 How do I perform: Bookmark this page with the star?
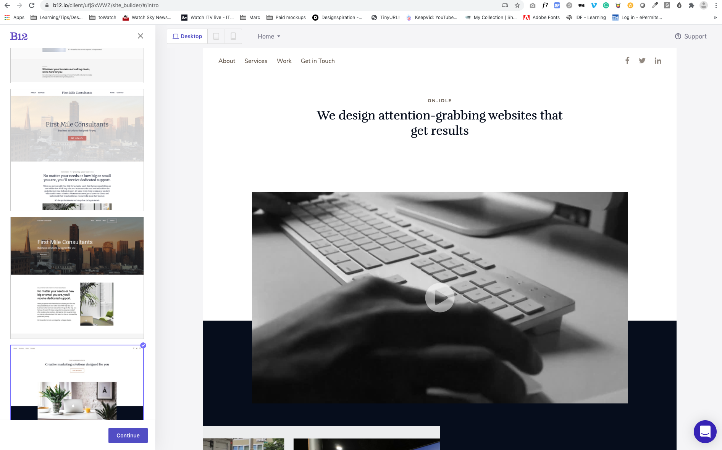click(517, 5)
